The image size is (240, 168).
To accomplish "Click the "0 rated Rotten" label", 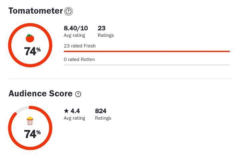I will click(79, 59).
